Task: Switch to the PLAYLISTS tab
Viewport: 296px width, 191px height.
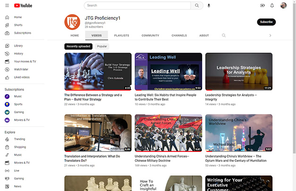Action: [122, 35]
